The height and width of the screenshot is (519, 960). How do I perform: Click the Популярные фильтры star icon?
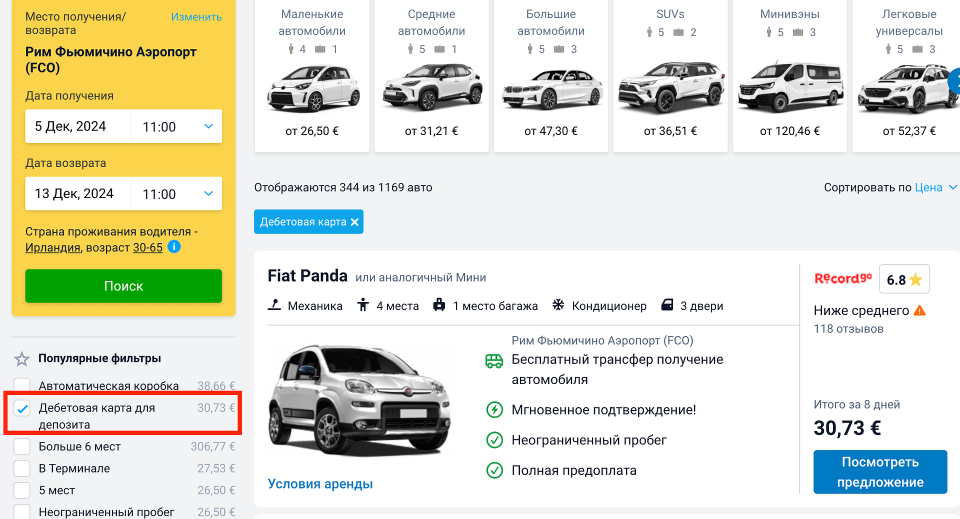point(22,359)
